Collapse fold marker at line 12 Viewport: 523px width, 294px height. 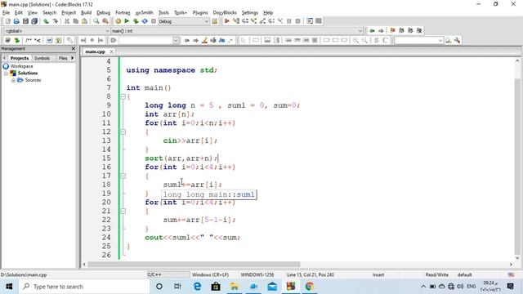(x=123, y=132)
